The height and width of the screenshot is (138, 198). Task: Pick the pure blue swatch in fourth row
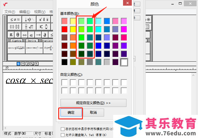point(98,46)
